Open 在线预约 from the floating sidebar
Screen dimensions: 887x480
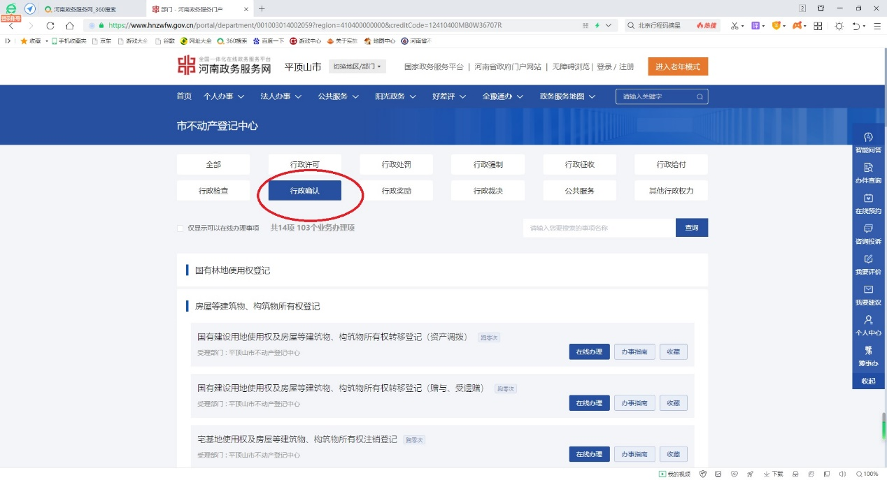pos(868,198)
